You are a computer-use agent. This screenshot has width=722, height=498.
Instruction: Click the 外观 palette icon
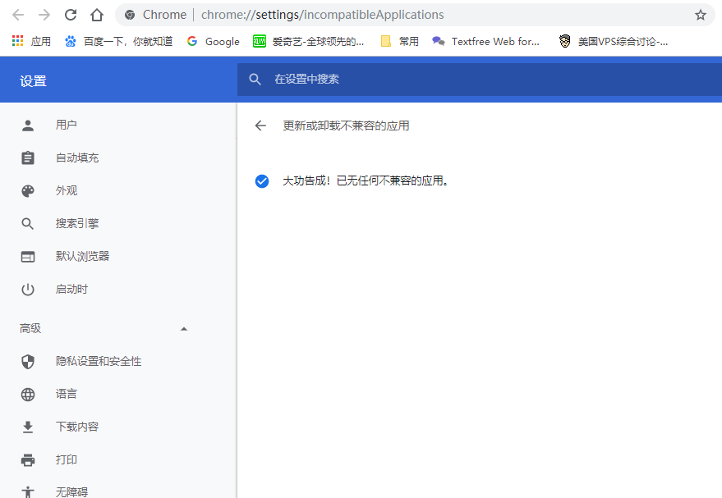pos(28,190)
